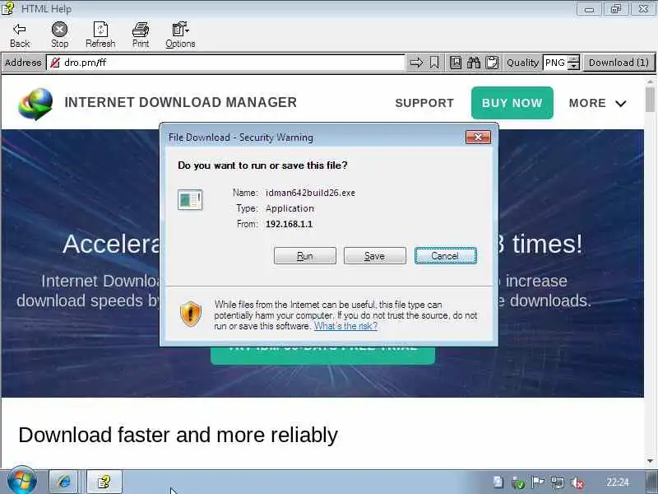Click the idman642build26.exe file name
This screenshot has height=494, width=658.
310,193
